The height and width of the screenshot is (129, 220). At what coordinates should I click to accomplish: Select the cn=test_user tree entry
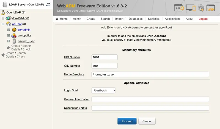[26, 41]
